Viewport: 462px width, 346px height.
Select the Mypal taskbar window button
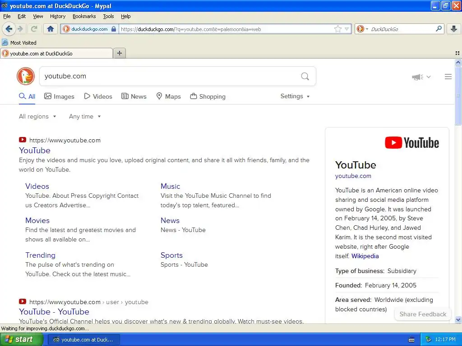pyautogui.click(x=83, y=340)
